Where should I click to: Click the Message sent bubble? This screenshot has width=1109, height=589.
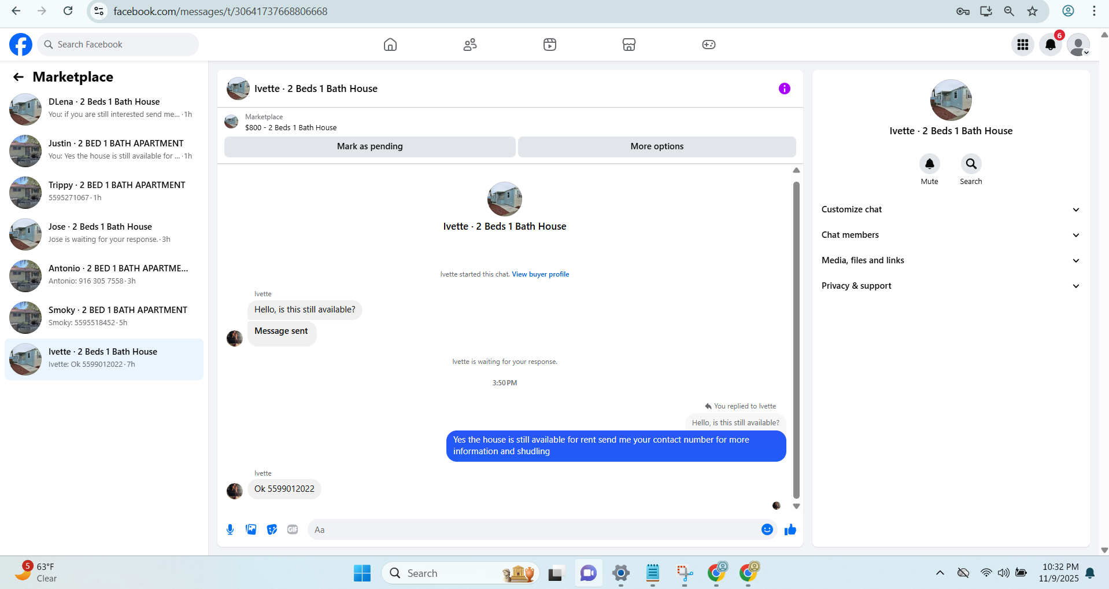coord(282,334)
